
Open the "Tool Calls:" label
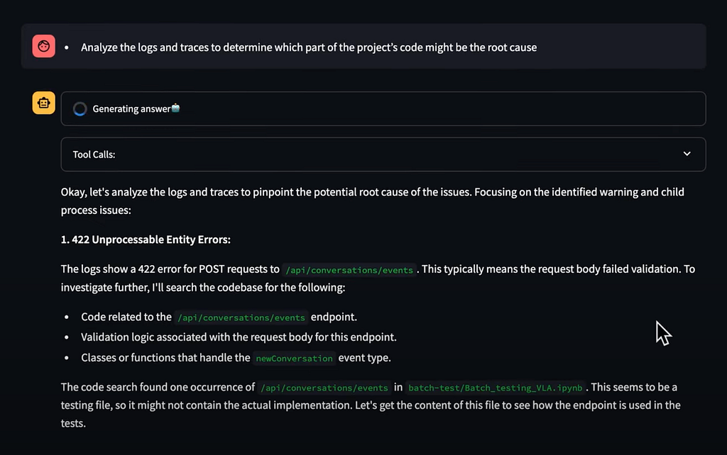tap(94, 155)
